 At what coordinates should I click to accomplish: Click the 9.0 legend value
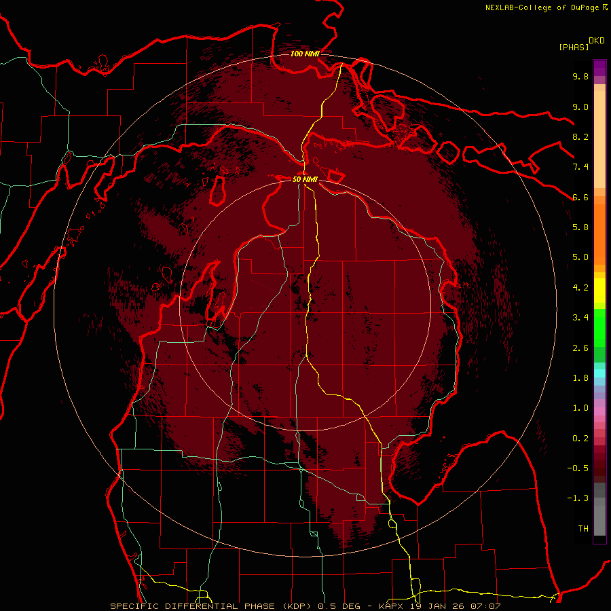tap(580, 107)
